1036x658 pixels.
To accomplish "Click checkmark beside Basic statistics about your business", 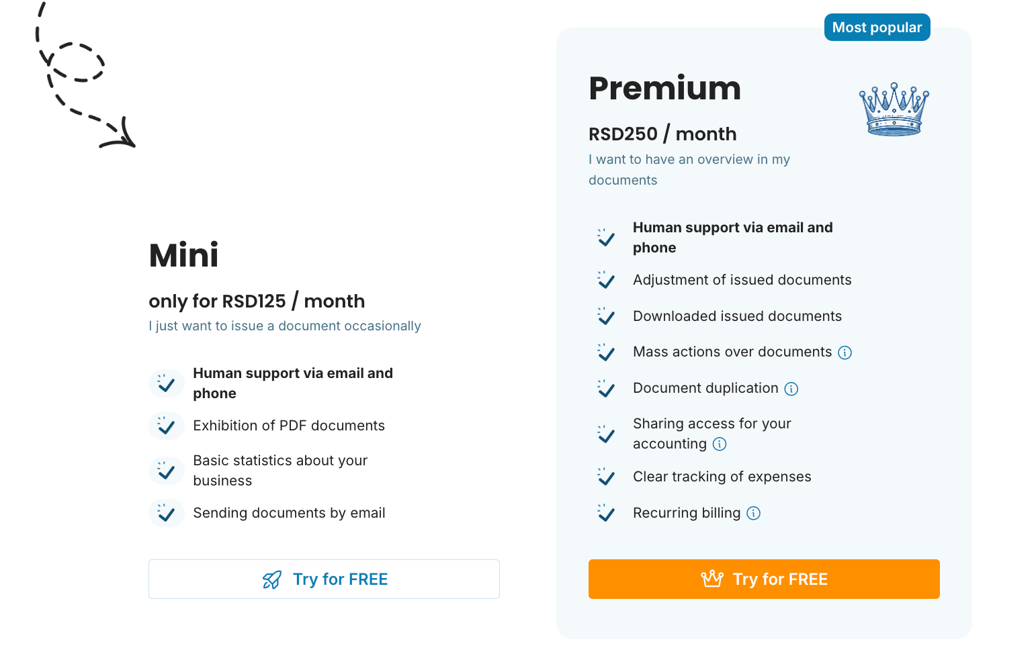I will [x=166, y=471].
